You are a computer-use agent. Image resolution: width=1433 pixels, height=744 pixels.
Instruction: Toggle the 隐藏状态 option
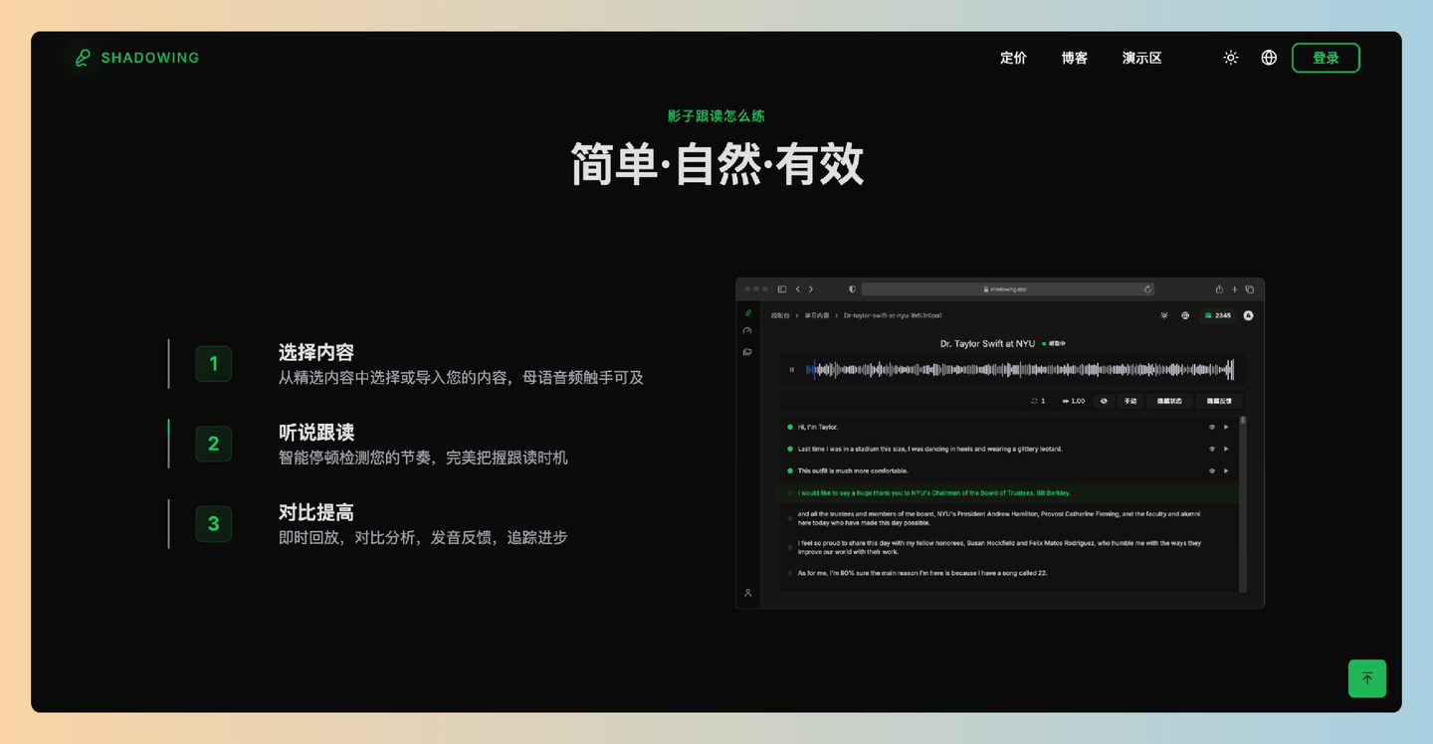pyautogui.click(x=1169, y=401)
